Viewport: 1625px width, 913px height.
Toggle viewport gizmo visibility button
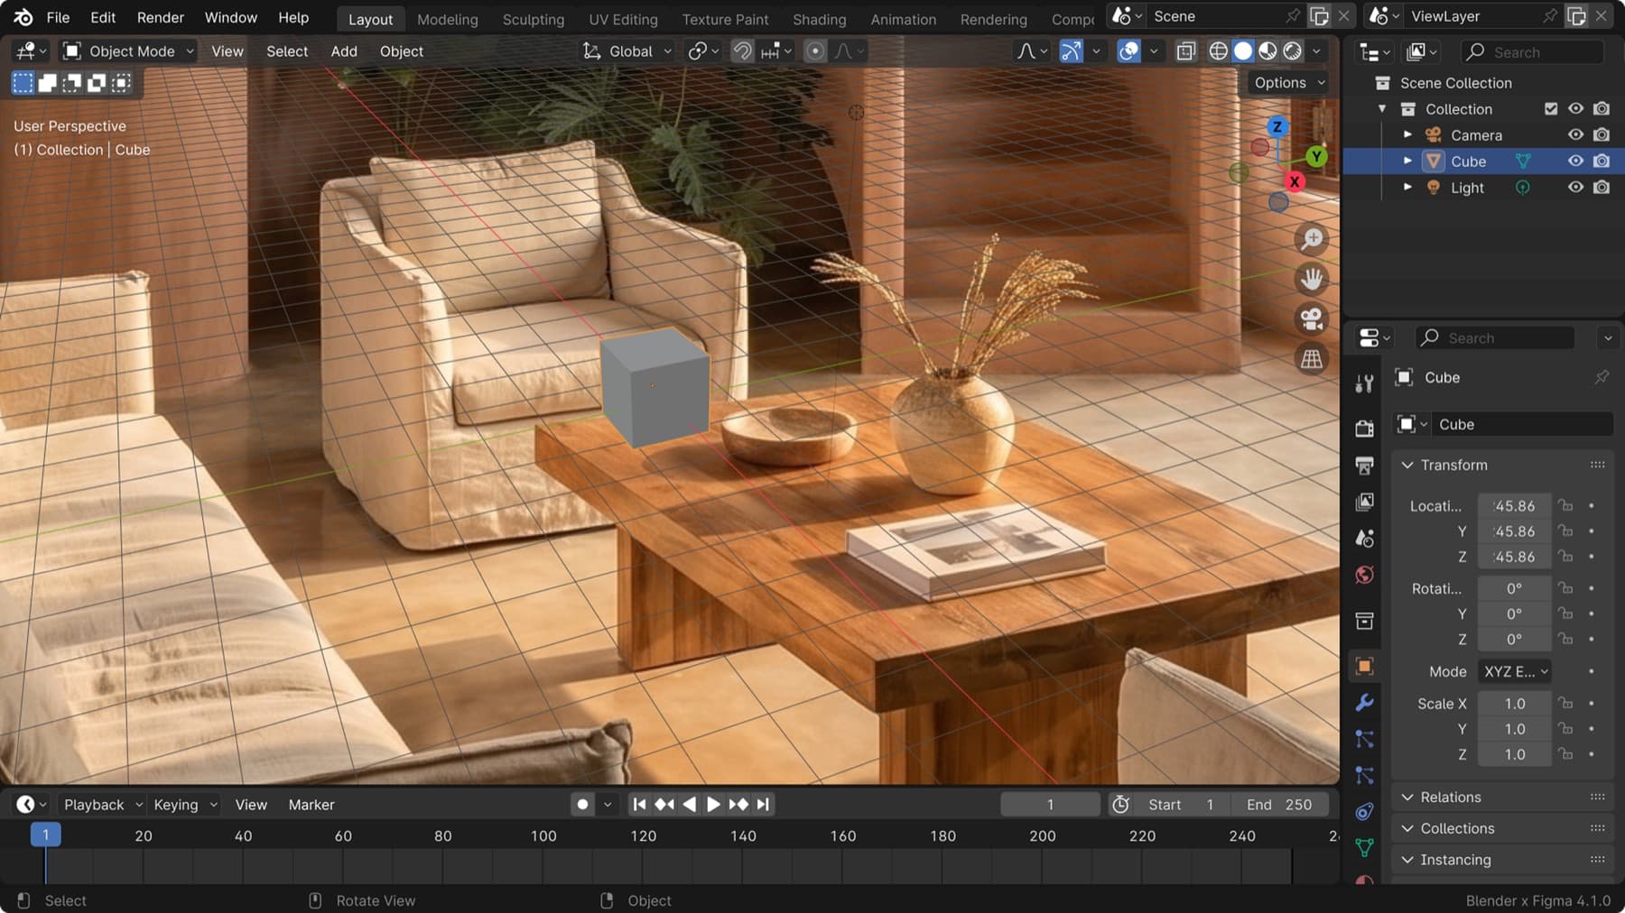pos(1071,51)
